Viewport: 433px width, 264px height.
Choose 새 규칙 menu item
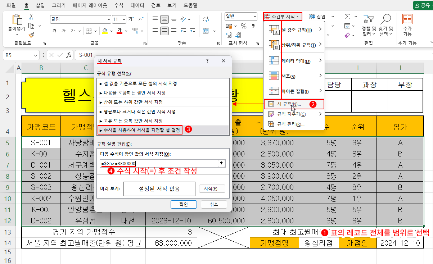[x=294, y=104]
